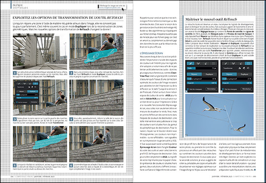
Task: Click flip horizontal icon in step 3 panel
Action: click(32, 87)
